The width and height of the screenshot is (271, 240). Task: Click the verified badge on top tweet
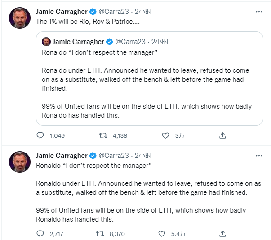pyautogui.click(x=93, y=12)
